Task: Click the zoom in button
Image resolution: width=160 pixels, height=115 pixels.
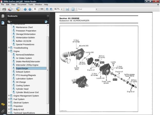Action: [51, 9]
